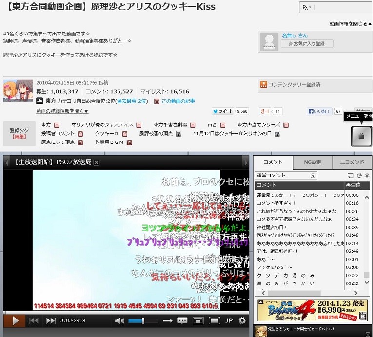Switch to browser fullscreen mode icon
373x337 pixels.
click(x=198, y=321)
